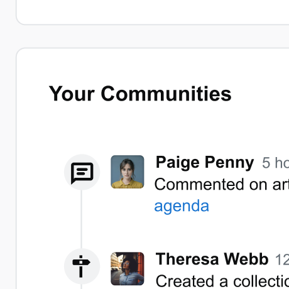Click the 'Created a collection' activity text
289x289 pixels.
click(x=222, y=281)
